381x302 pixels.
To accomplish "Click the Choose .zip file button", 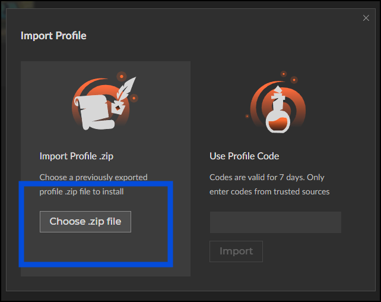I will pos(85,222).
